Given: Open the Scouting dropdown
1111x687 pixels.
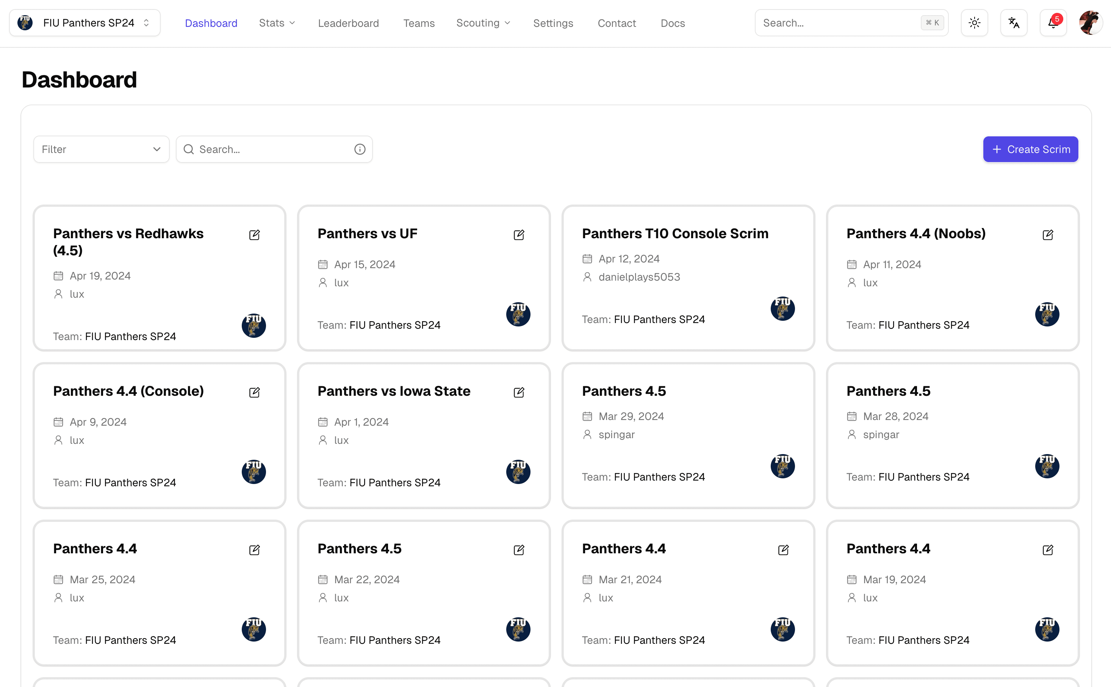Looking at the screenshot, I should (x=483, y=23).
